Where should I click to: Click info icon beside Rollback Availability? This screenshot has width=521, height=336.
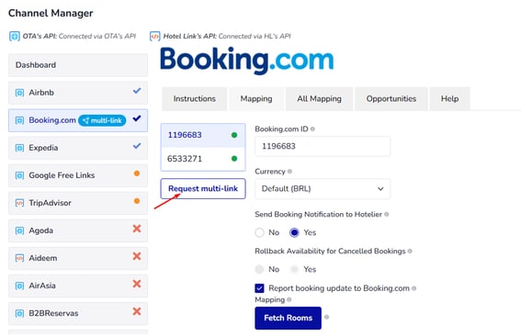pos(410,251)
